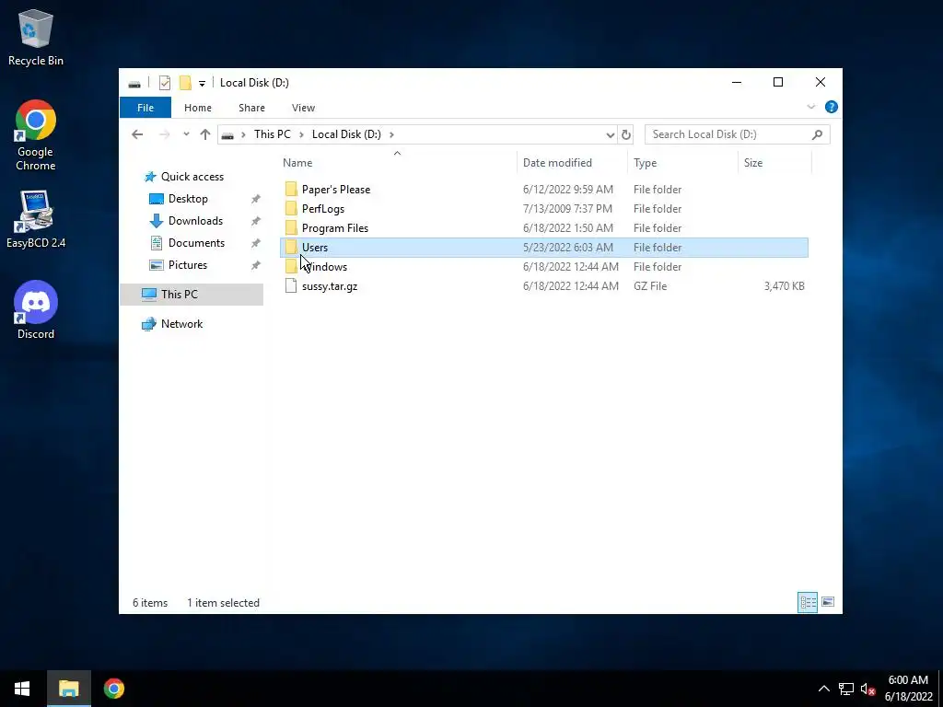Sort by the Size column header

pyautogui.click(x=774, y=163)
